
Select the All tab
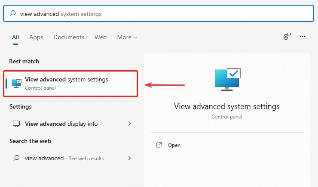point(15,37)
